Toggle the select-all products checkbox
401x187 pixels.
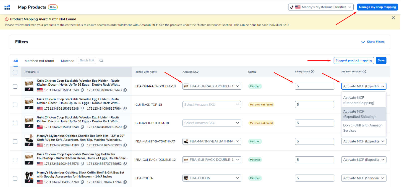pos(15,72)
